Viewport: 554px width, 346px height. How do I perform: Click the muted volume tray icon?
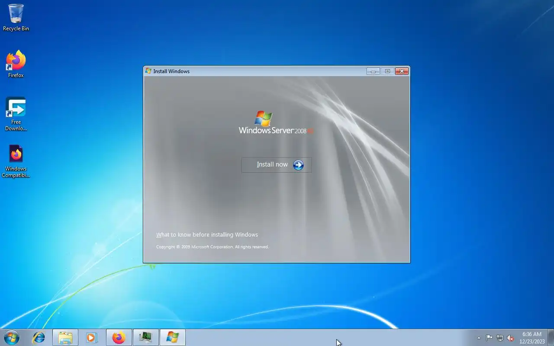click(x=511, y=338)
